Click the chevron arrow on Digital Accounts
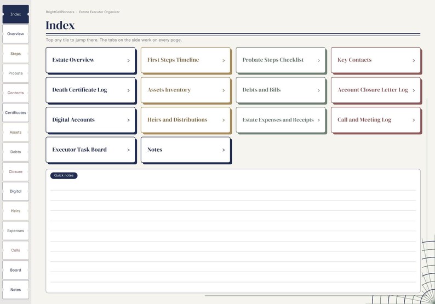Viewport: 435px width, 304px height. pyautogui.click(x=128, y=120)
